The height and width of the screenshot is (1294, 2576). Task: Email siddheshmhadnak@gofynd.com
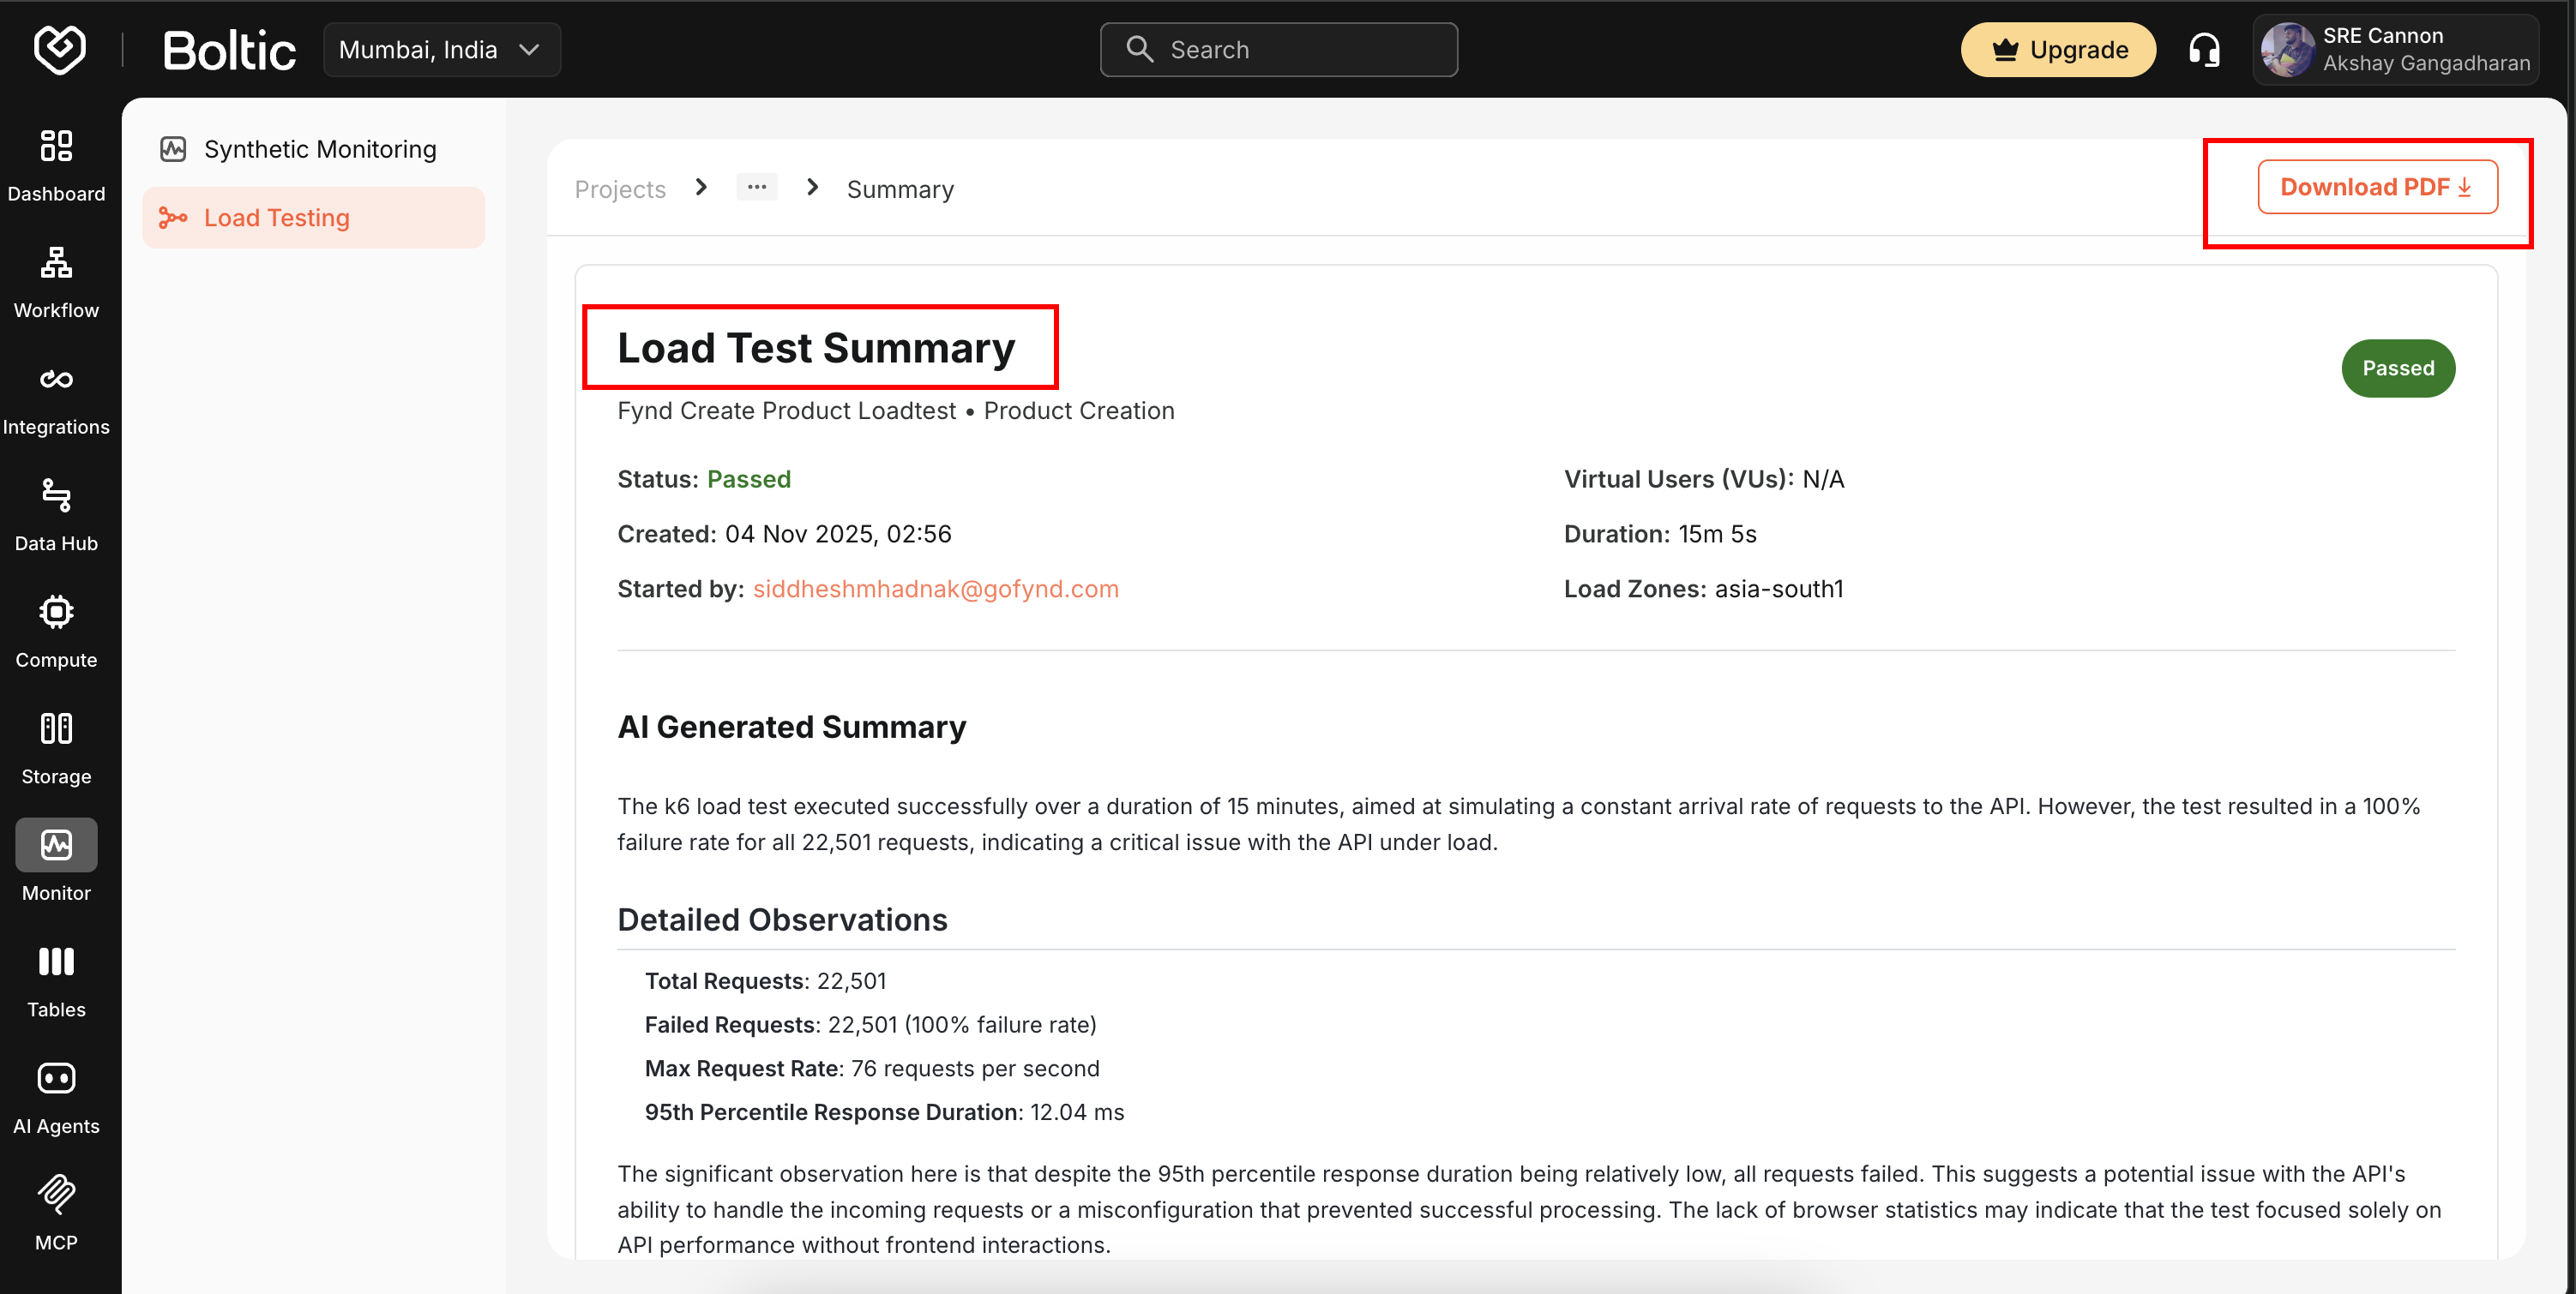coord(935,589)
